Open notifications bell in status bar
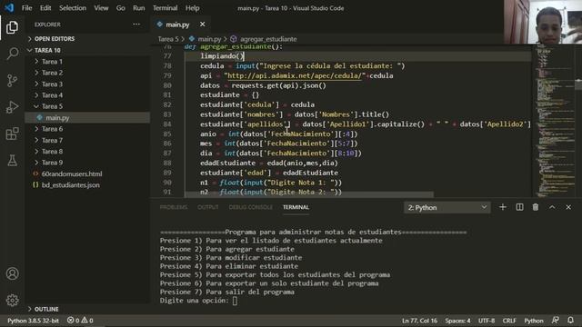582x327 pixels. (570, 320)
